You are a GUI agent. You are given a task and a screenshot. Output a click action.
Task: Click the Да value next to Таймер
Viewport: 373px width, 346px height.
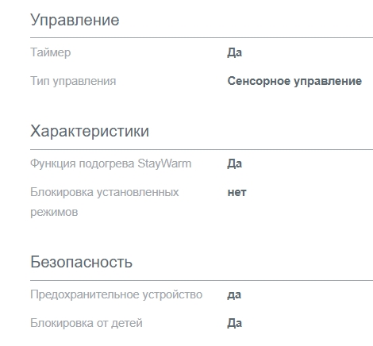(x=235, y=52)
